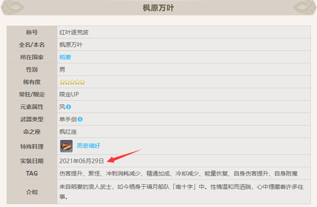Select the 红叶逐荒波 title text
This screenshot has height=207, width=317.
point(74,32)
